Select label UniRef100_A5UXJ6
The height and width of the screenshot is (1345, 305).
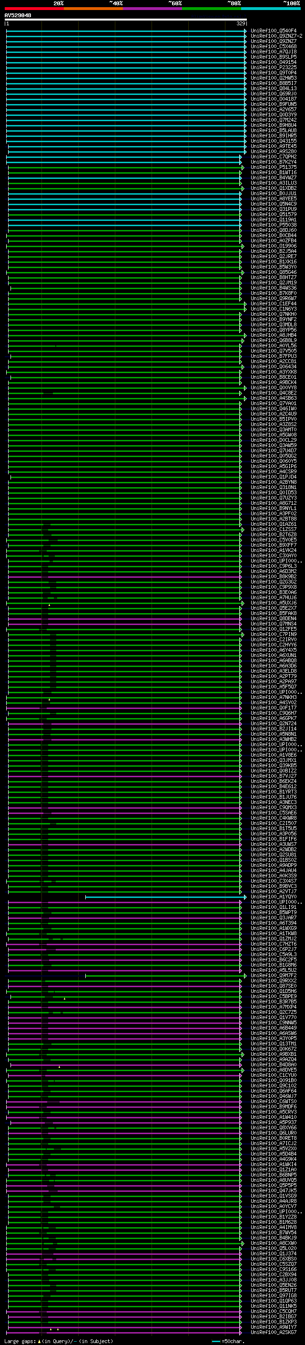273,603
